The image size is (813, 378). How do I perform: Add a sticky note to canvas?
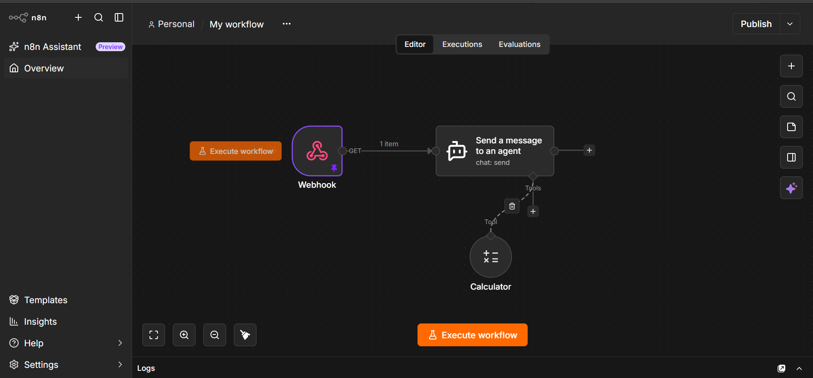click(x=791, y=127)
